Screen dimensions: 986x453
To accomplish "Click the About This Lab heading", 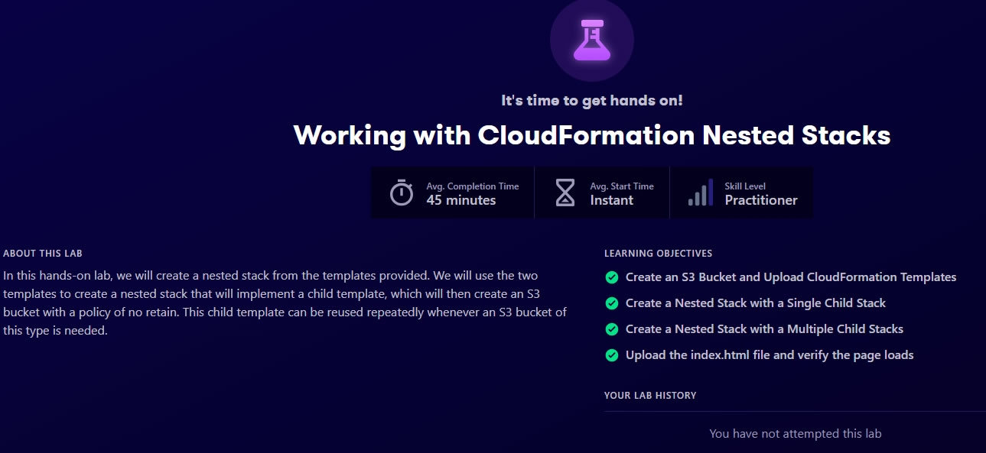I will click(x=43, y=254).
